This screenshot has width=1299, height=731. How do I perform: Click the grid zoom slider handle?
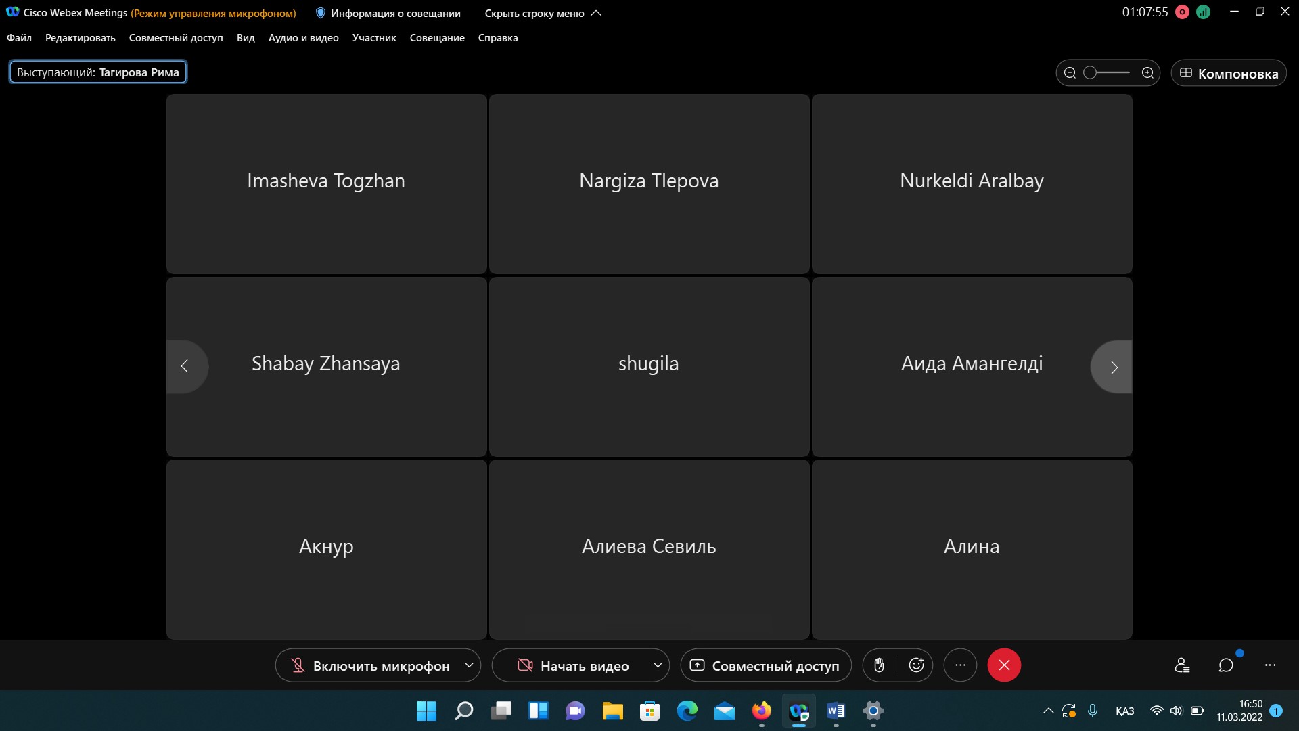(1090, 73)
